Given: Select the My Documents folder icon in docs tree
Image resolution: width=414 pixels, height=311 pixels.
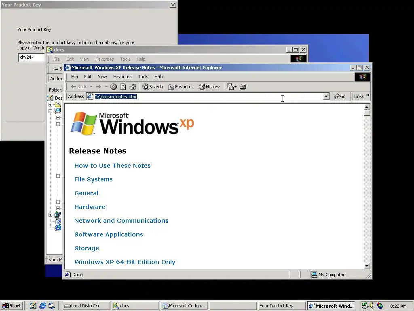Looking at the screenshot, I should [58, 104].
